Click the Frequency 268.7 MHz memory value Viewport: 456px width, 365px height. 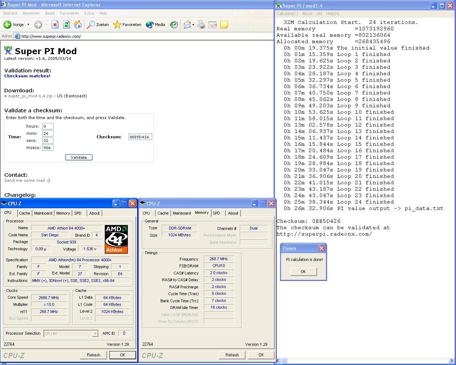click(x=219, y=259)
